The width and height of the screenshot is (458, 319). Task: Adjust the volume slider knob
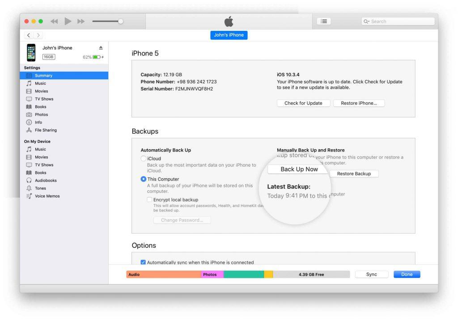pyautogui.click(x=120, y=21)
